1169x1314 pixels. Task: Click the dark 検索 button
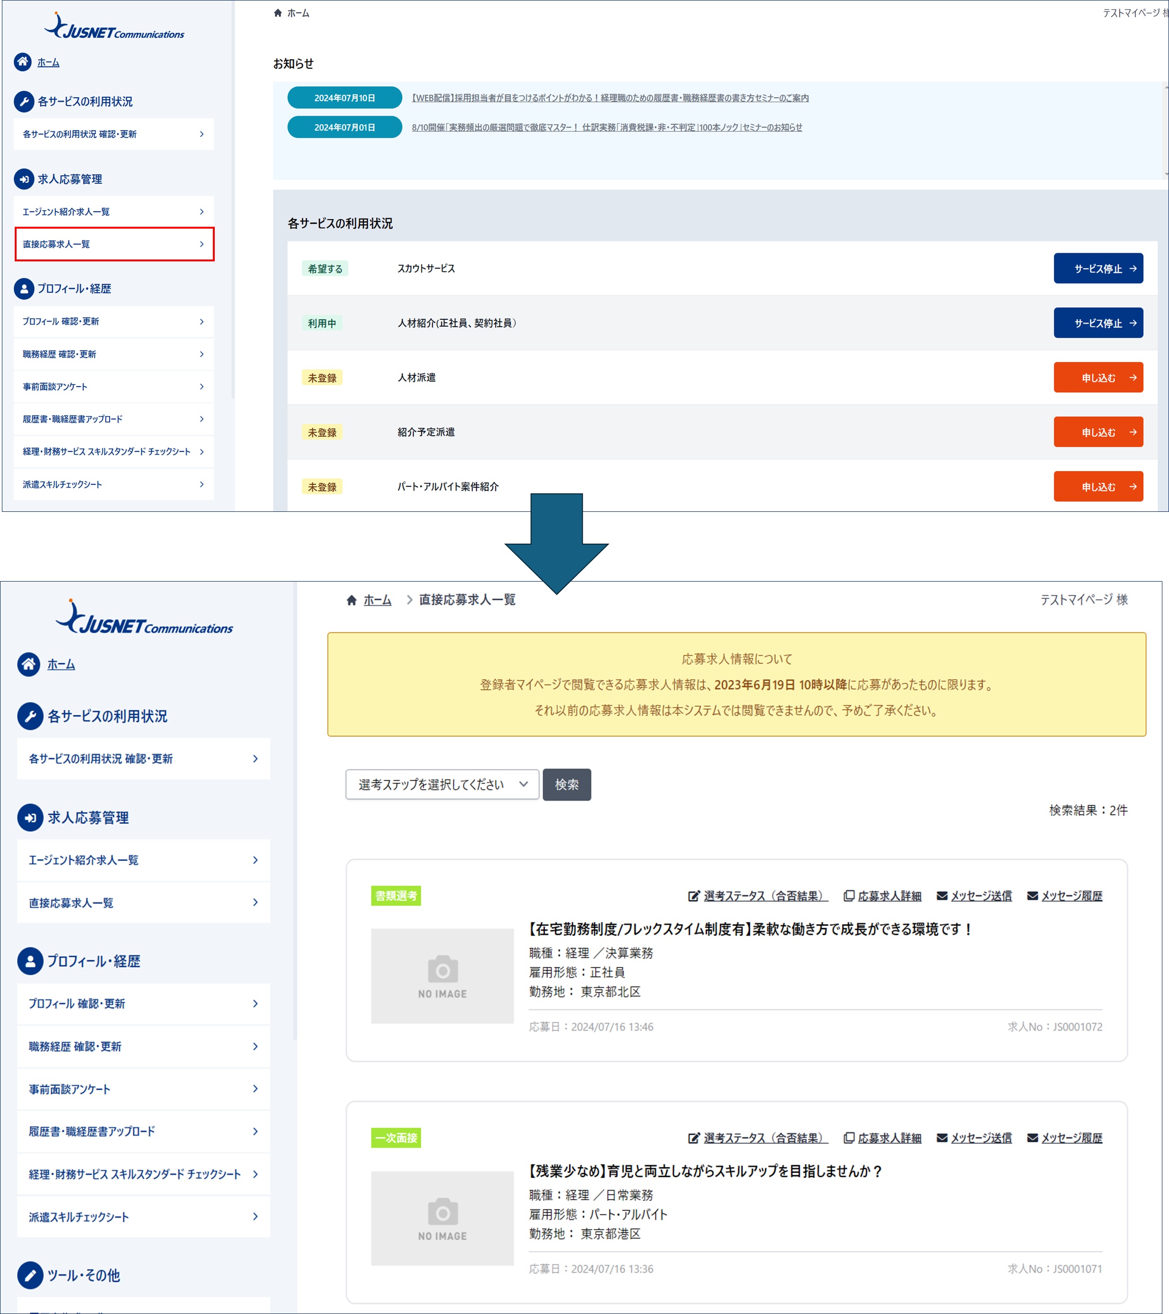pyautogui.click(x=566, y=784)
